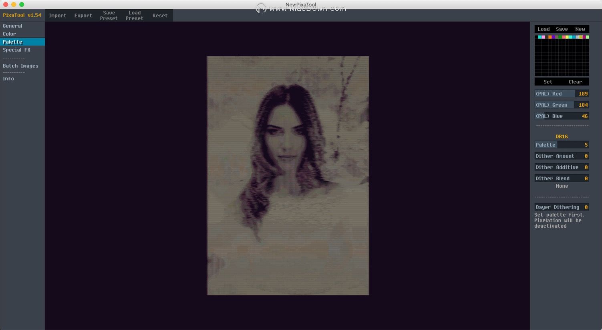
Task: Click the Import button
Action: coord(58,16)
